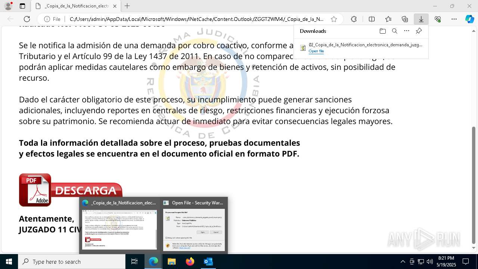Add this page to favorites star

click(x=334, y=19)
